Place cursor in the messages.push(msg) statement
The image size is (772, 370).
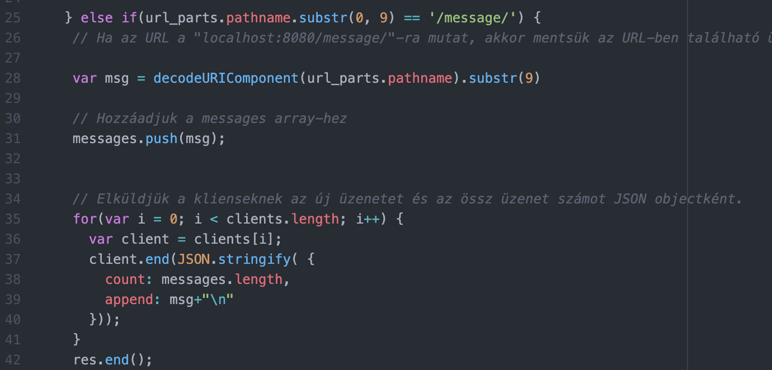[x=148, y=139]
